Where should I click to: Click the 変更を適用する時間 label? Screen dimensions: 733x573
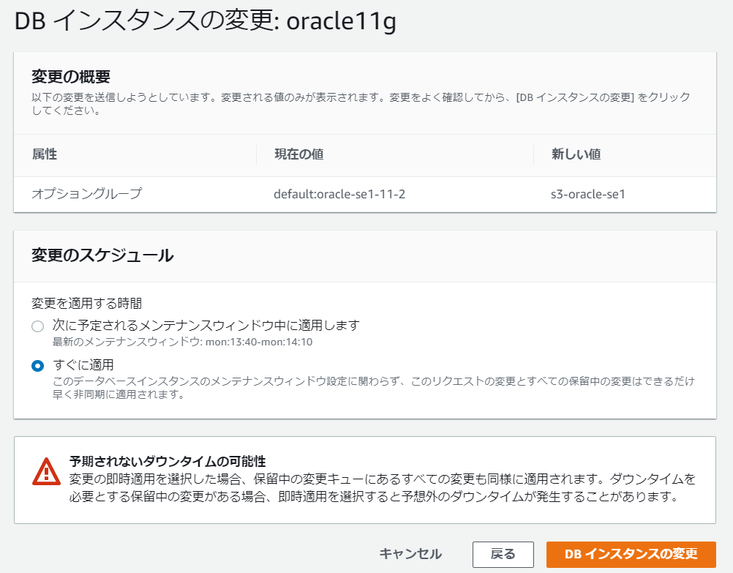click(x=86, y=304)
